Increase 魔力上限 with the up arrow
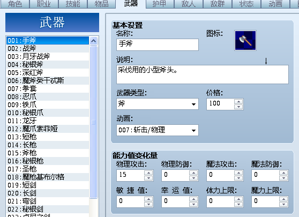Viewport: 299px width, 217px height. pyautogui.click(x=283, y=199)
